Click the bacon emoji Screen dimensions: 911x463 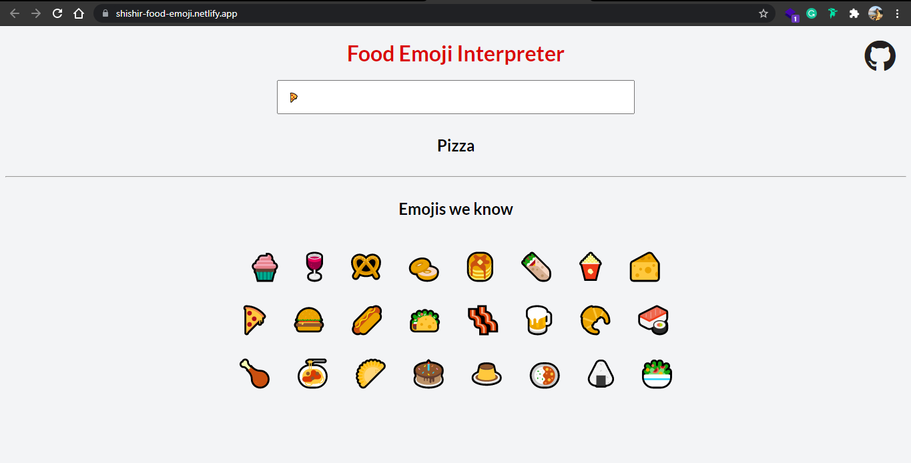pyautogui.click(x=483, y=320)
